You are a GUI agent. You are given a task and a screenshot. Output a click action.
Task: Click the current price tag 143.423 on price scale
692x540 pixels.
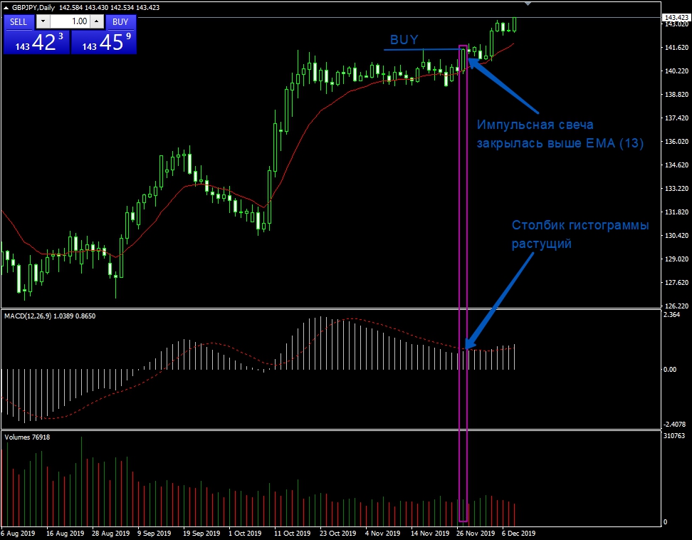(675, 17)
